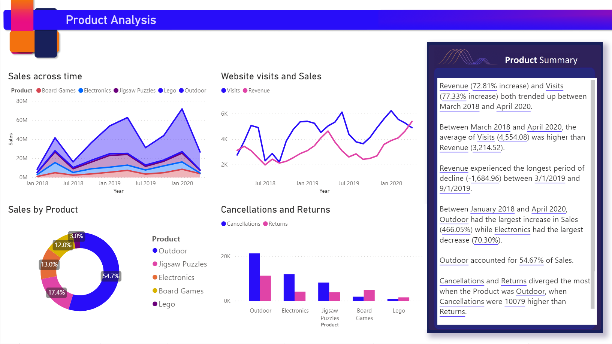The height and width of the screenshot is (344, 612).
Task: Click the magenta Jigsaw Puzzles color dot
Action: 155,264
